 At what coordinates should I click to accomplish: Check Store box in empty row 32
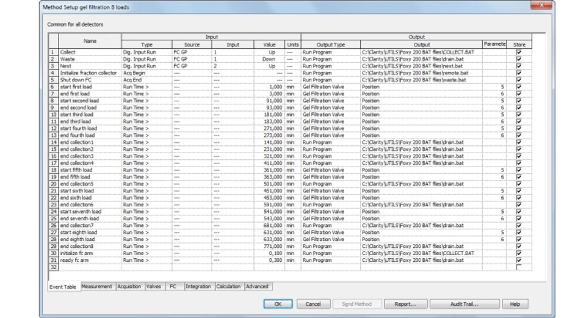point(519,267)
